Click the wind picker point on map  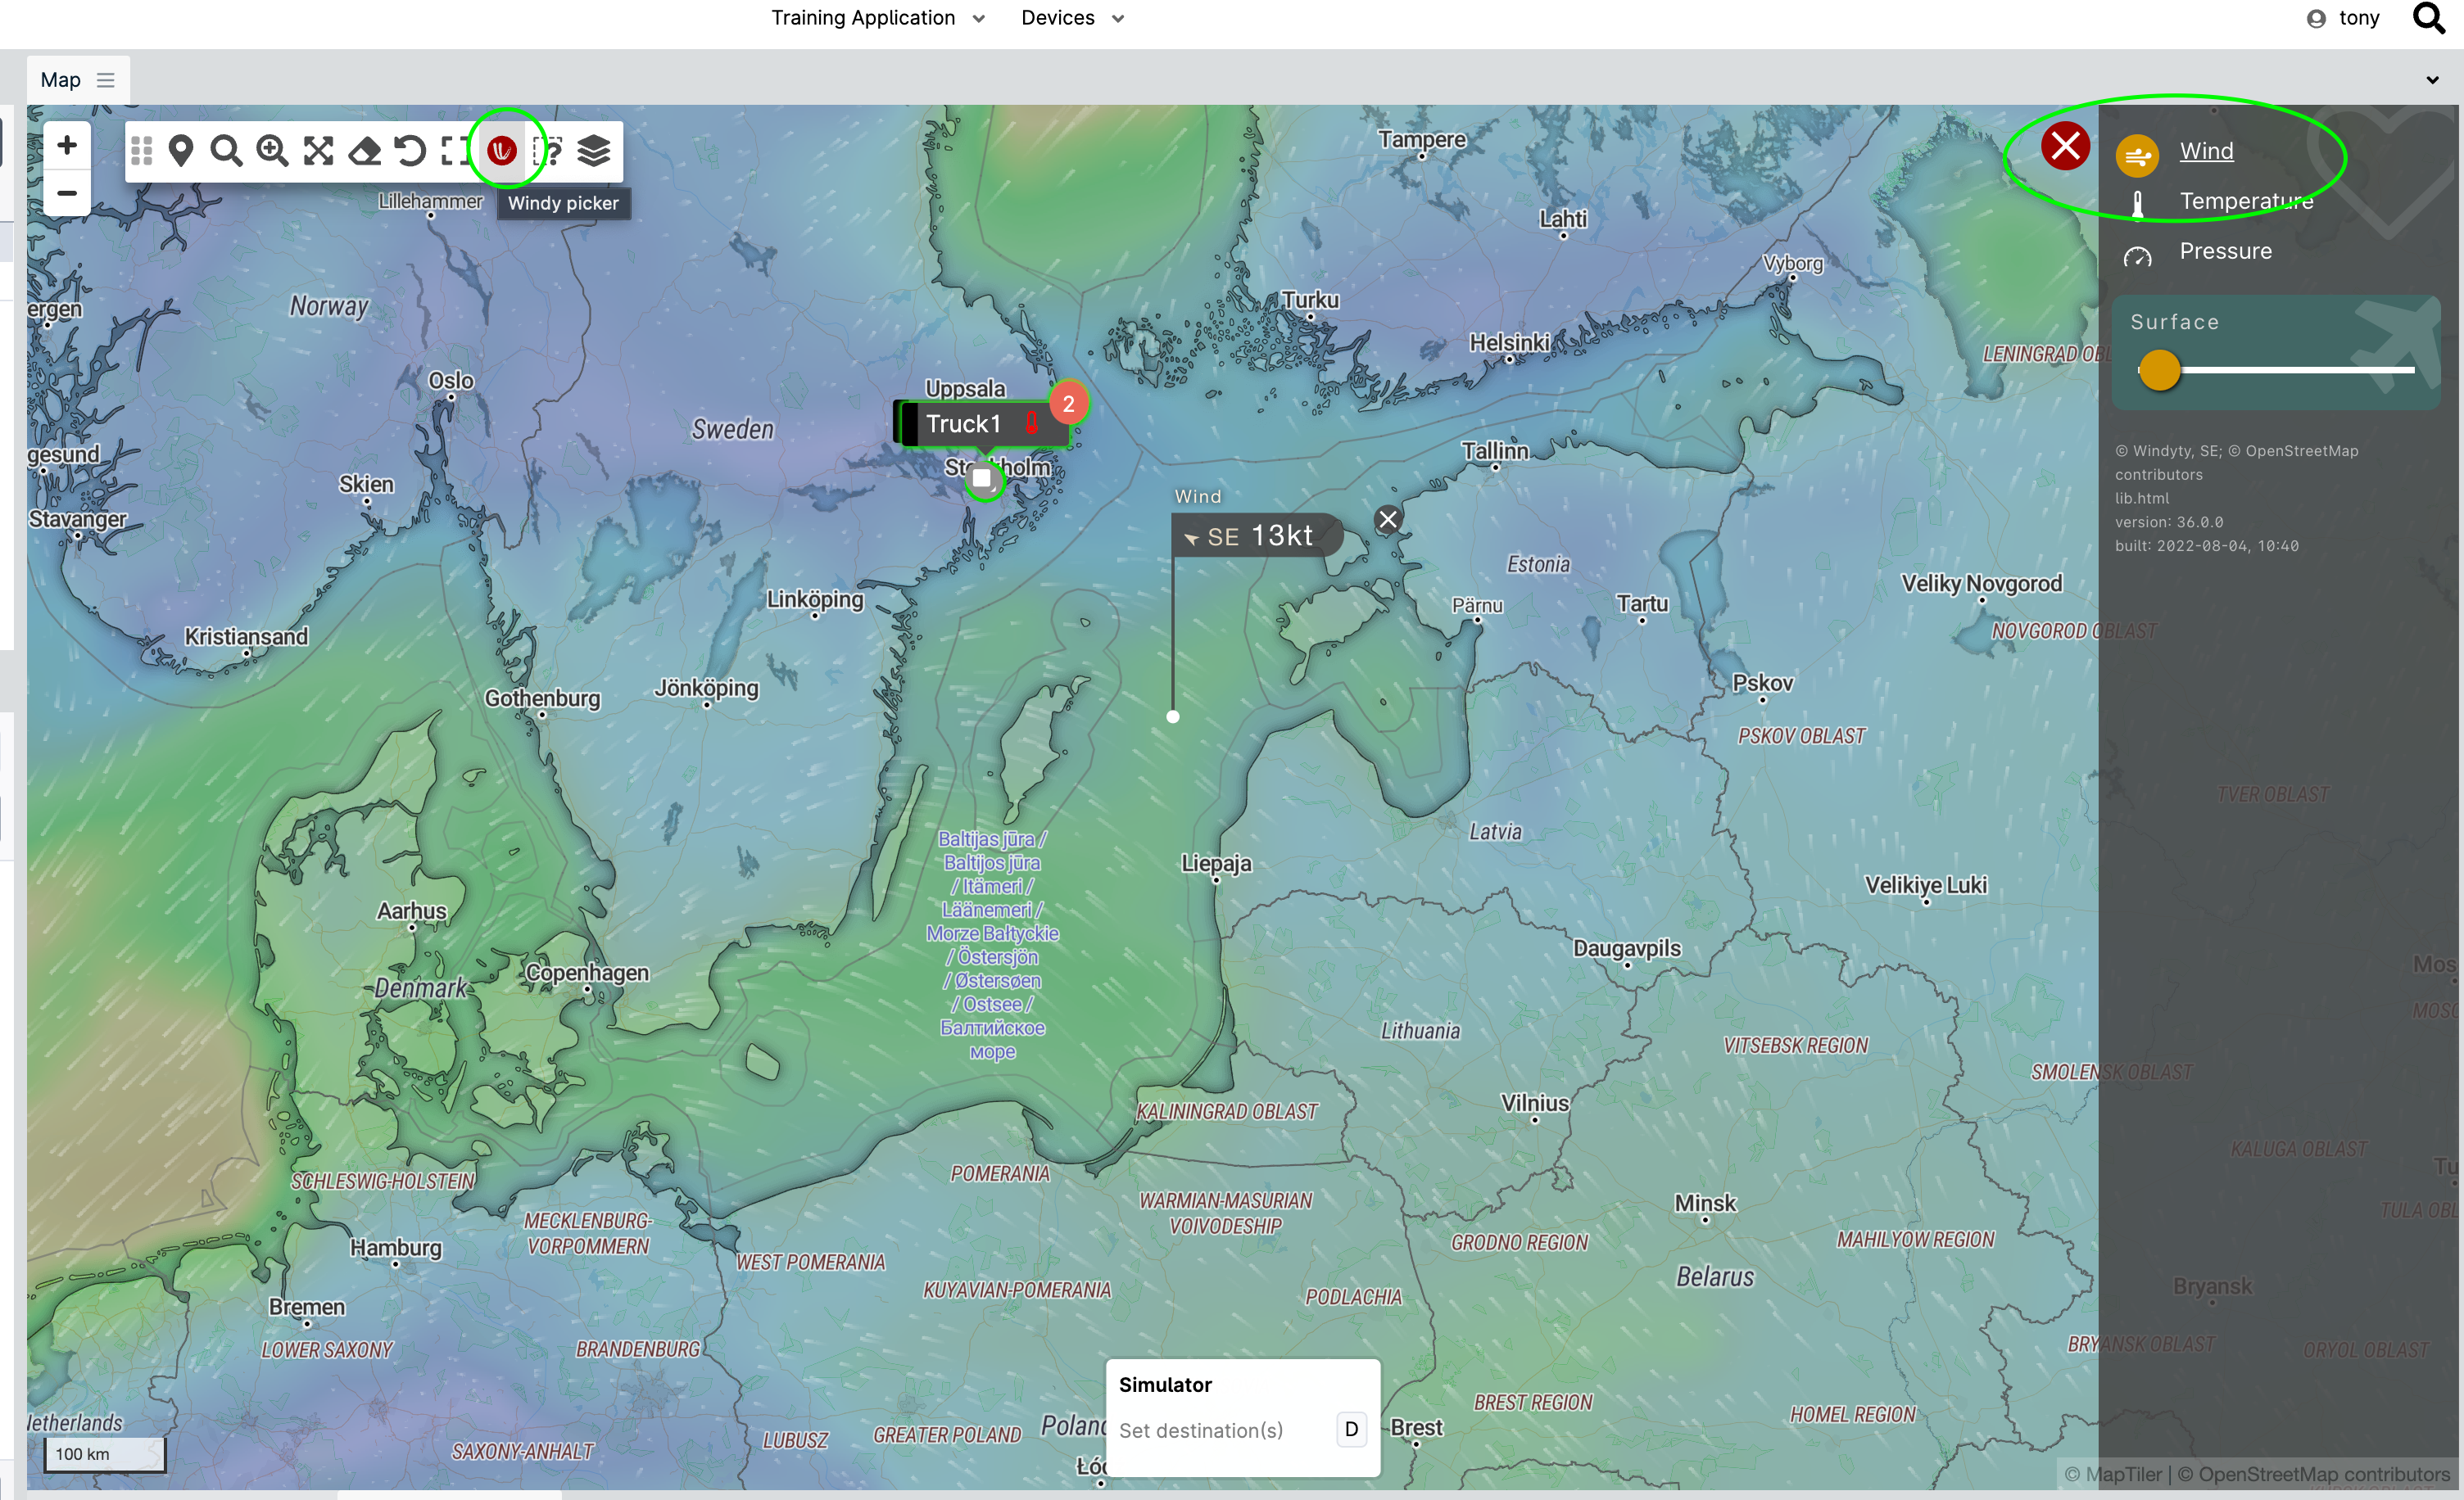pyautogui.click(x=1173, y=716)
